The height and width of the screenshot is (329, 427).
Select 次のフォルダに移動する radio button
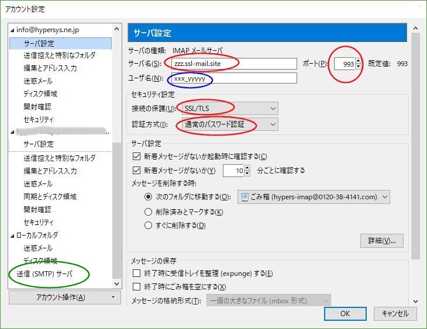(x=149, y=198)
